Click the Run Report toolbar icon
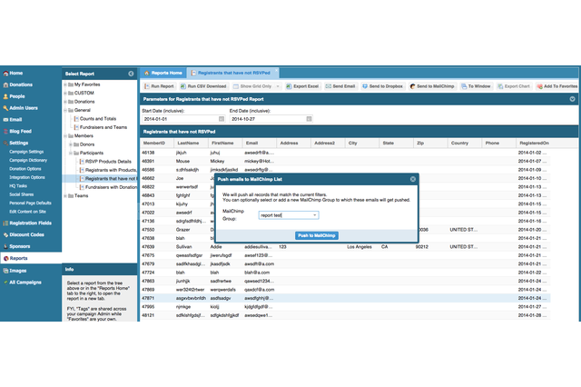Viewport: 581px width, 387px height. point(145,85)
